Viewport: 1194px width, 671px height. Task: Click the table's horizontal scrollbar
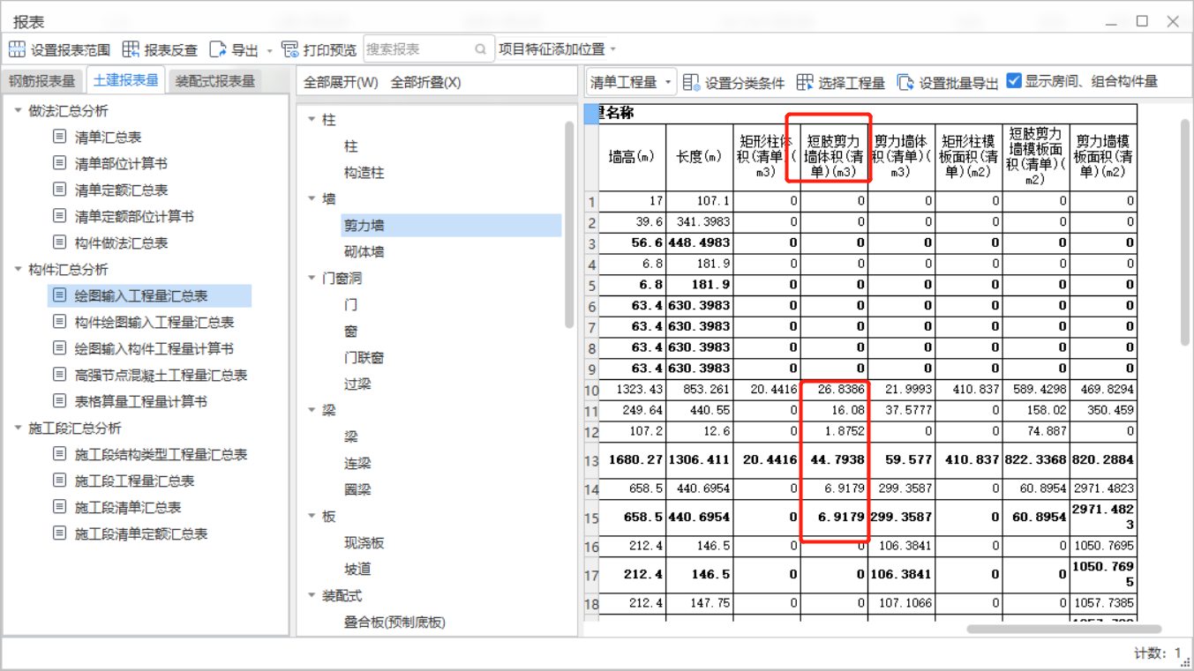tap(1063, 629)
